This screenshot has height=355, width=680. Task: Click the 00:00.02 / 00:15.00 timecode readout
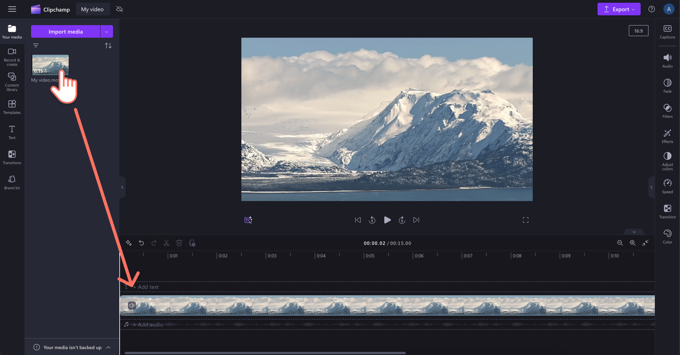387,243
